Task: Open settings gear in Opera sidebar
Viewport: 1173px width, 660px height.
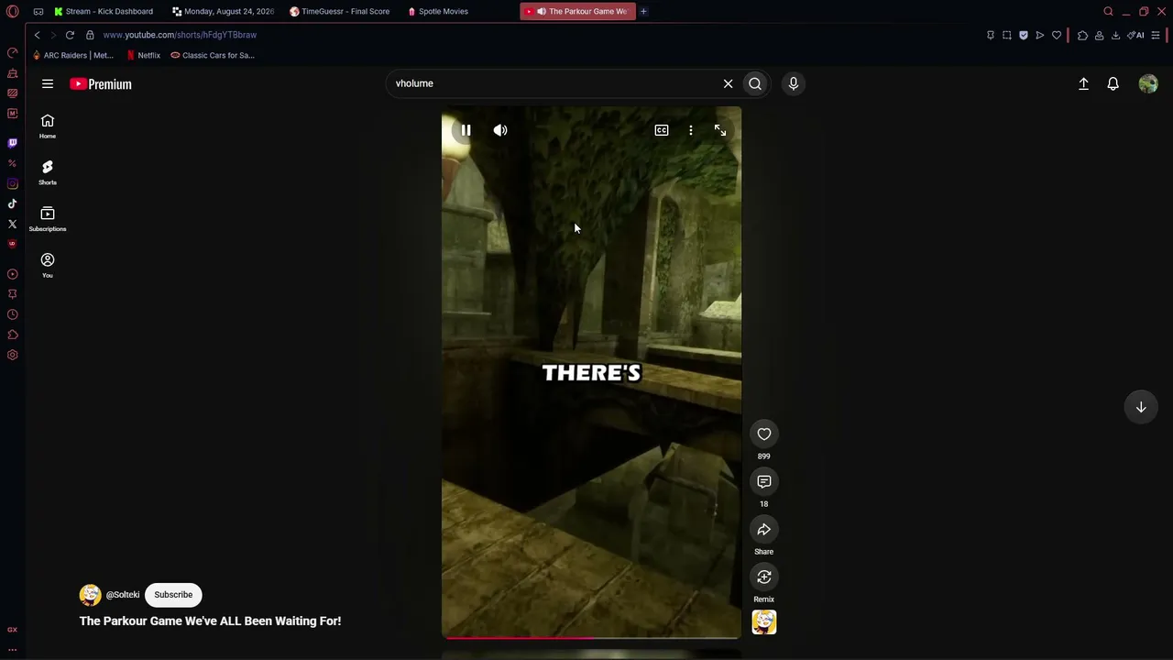Action: click(x=12, y=355)
